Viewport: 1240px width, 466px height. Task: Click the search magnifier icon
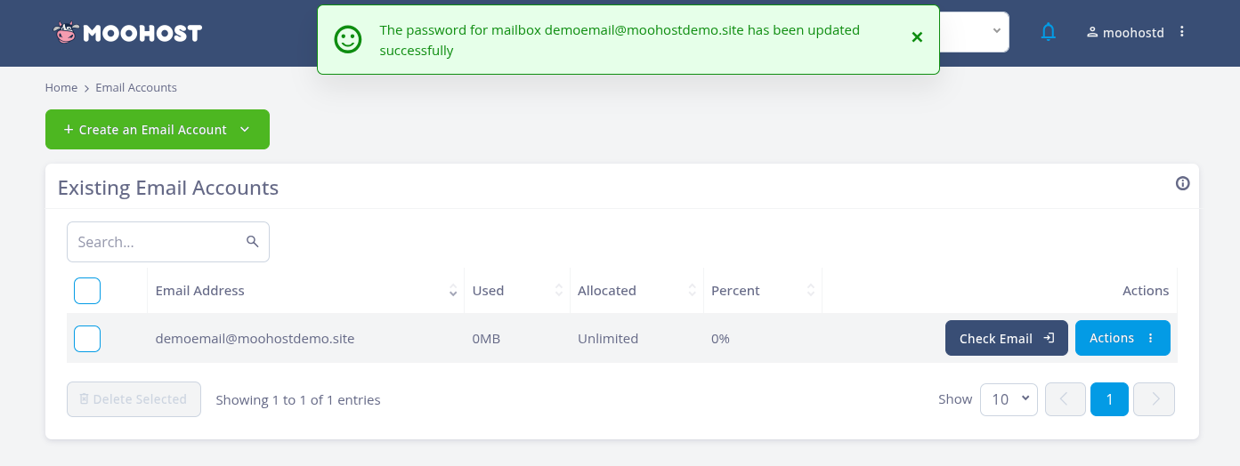pos(253,242)
